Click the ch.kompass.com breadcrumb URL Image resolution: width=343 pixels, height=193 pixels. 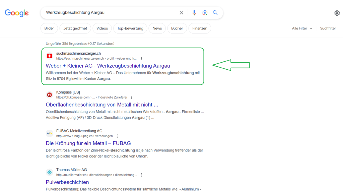[92, 98]
